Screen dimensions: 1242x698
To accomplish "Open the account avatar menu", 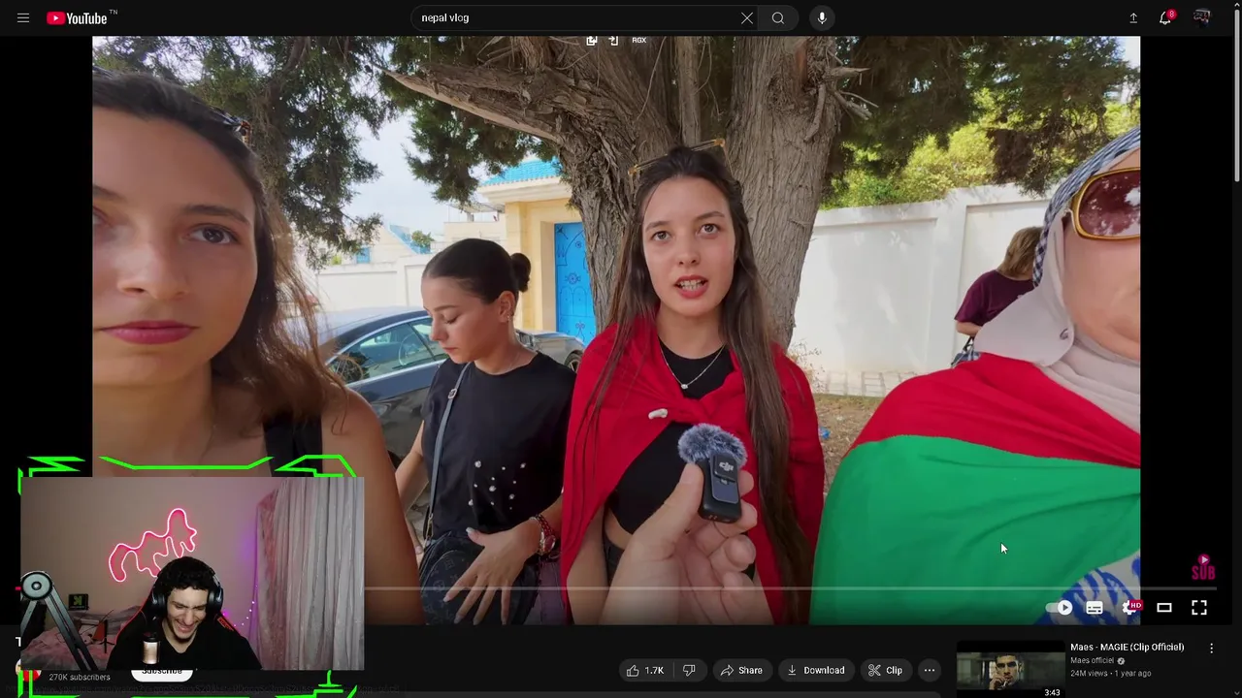I will (1201, 18).
